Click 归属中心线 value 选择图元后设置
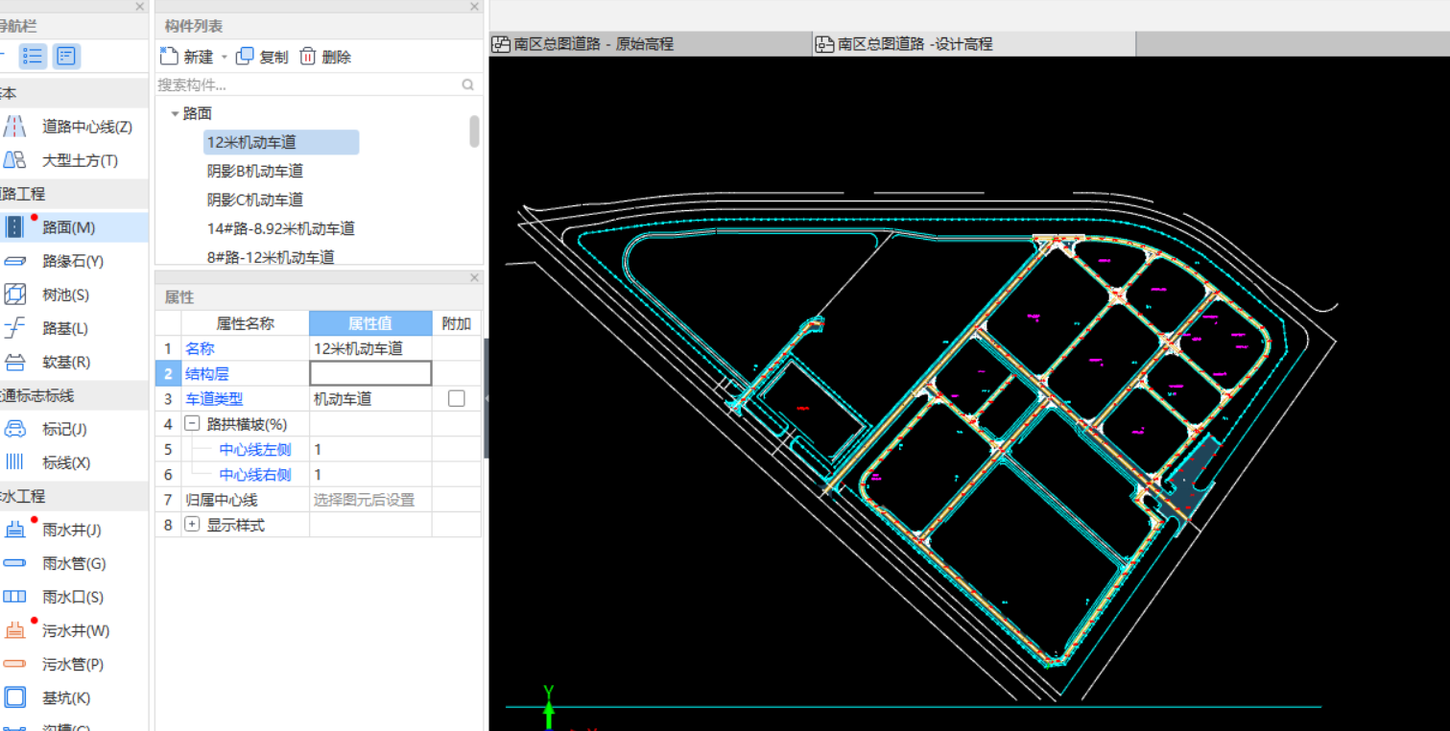 (x=370, y=500)
